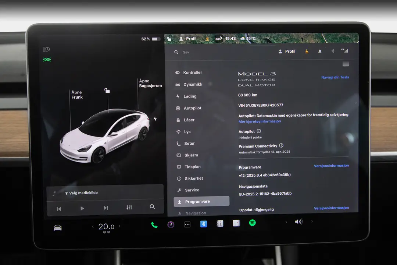Image resolution: width=397 pixels, height=265 pixels.
Task: Open the Bluetooth app in dock
Action: tap(204, 224)
